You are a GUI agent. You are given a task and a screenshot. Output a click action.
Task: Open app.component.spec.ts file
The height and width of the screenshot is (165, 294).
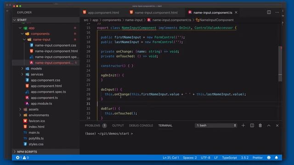pos(48,92)
